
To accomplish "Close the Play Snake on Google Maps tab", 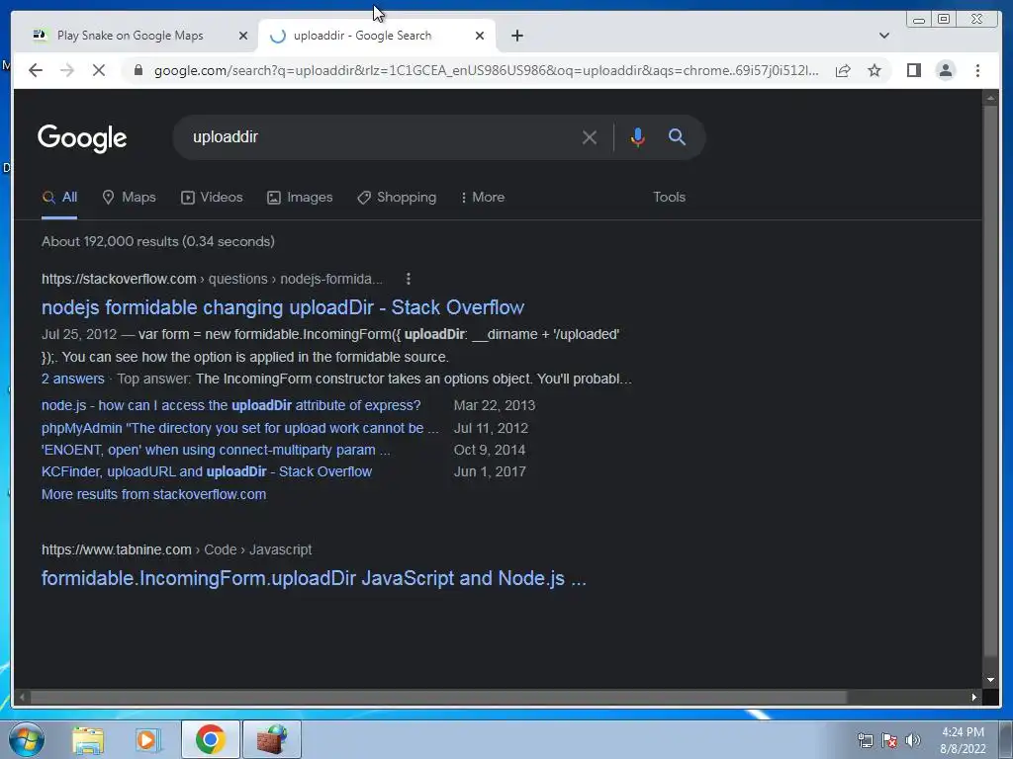I will coord(243,36).
